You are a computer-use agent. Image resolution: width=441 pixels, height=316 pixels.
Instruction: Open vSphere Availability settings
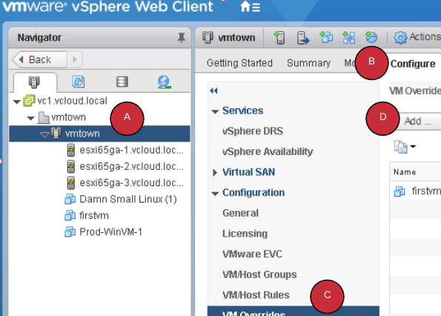(x=268, y=151)
